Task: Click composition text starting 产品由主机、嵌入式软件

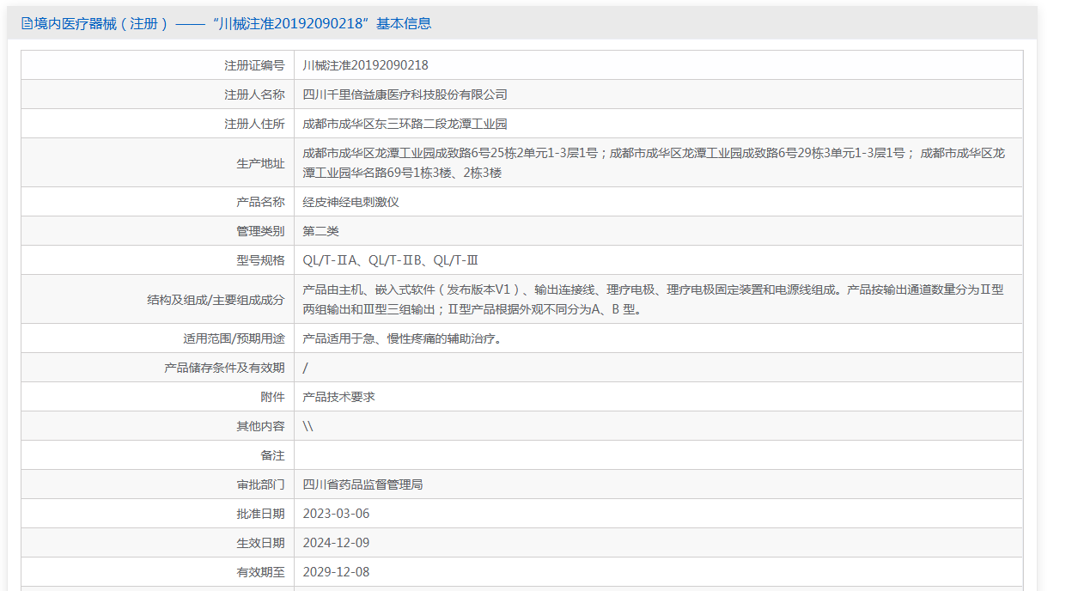Action: [x=653, y=299]
